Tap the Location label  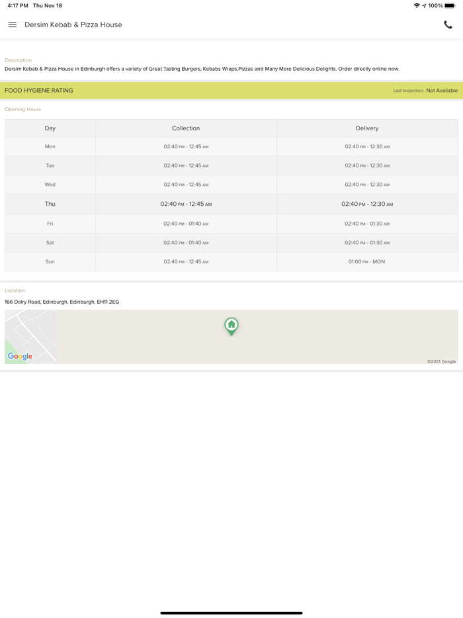pos(15,290)
